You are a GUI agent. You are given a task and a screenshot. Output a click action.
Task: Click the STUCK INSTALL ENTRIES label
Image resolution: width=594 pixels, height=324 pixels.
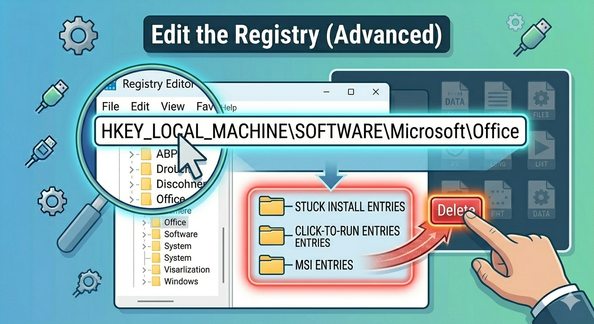point(350,207)
